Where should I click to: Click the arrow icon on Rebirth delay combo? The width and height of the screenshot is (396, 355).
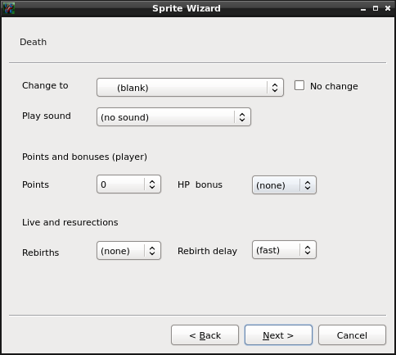tap(308, 250)
